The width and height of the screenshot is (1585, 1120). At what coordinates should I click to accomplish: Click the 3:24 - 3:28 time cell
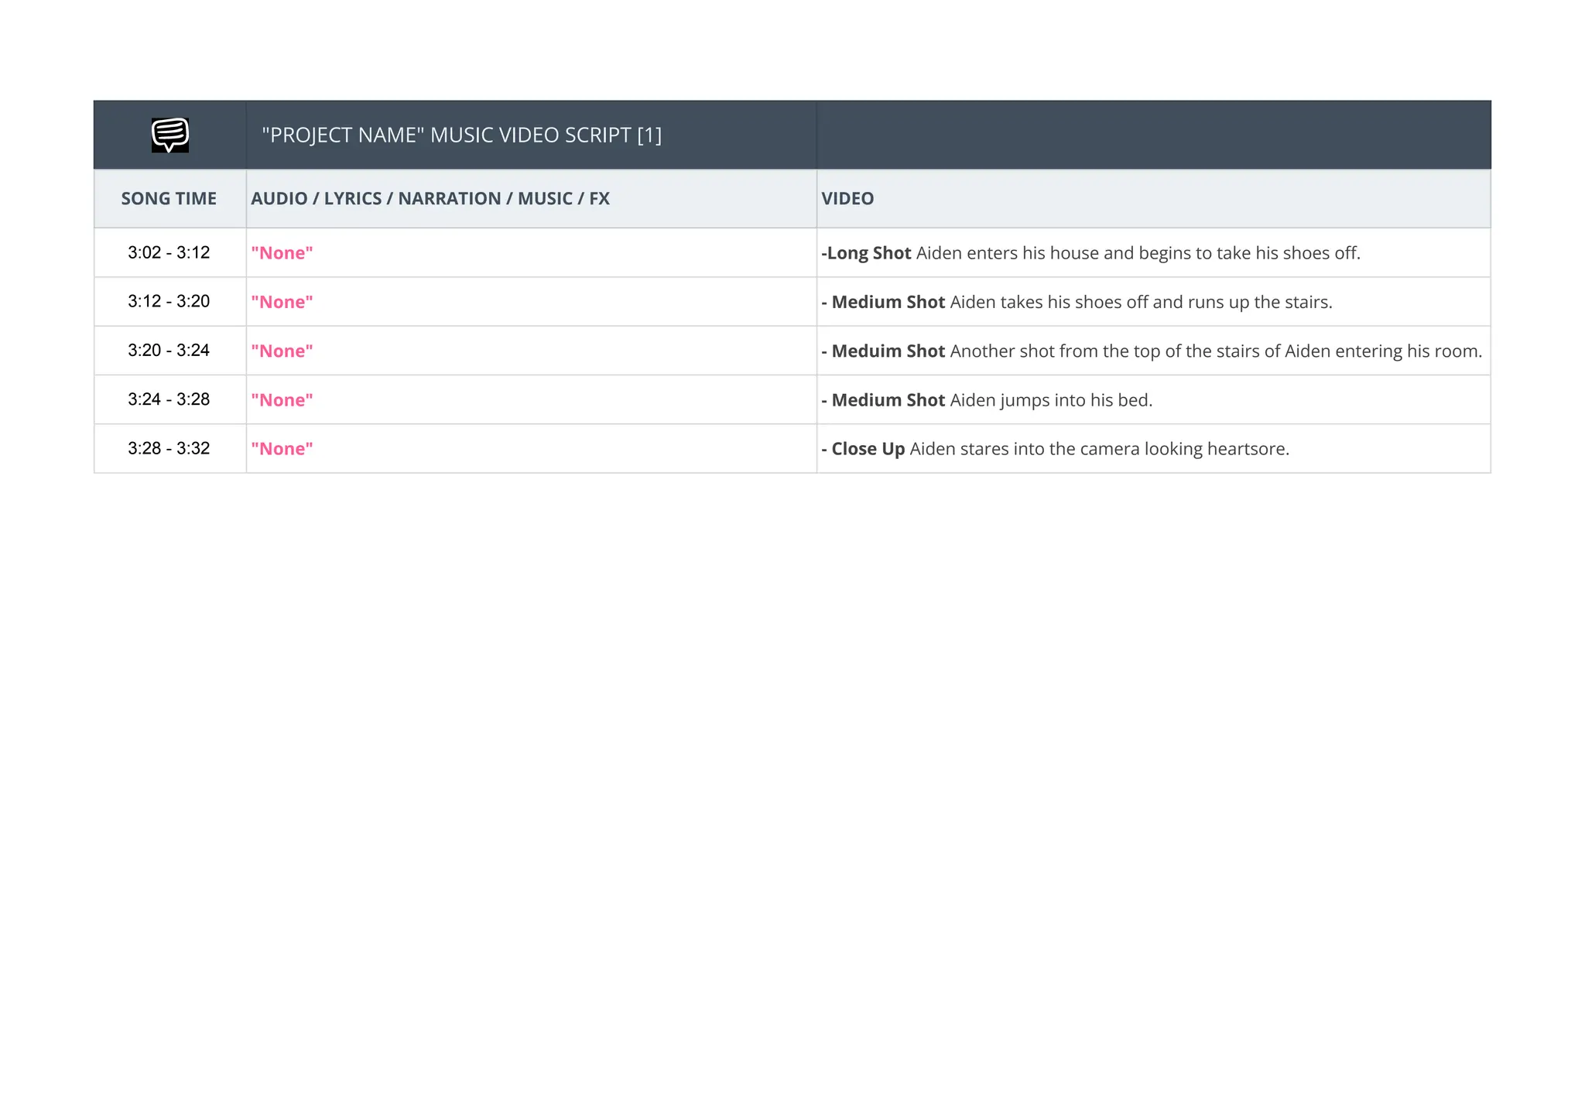pos(169,399)
